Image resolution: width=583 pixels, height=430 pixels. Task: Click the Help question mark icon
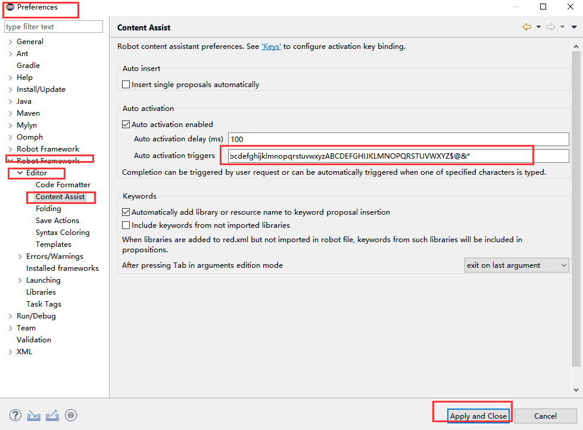[x=15, y=416]
